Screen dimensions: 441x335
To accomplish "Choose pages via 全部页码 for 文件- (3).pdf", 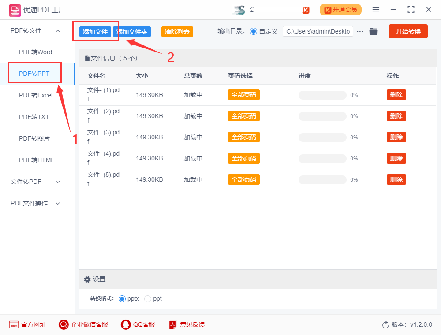I will [x=243, y=137].
